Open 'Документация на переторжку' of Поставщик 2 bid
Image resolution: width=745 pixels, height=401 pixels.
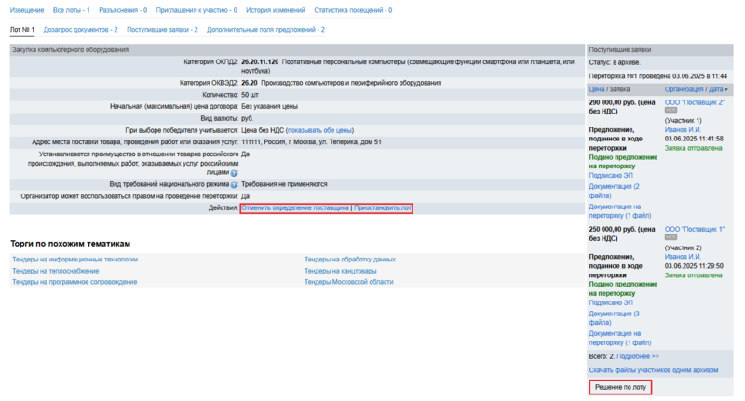pos(620,211)
